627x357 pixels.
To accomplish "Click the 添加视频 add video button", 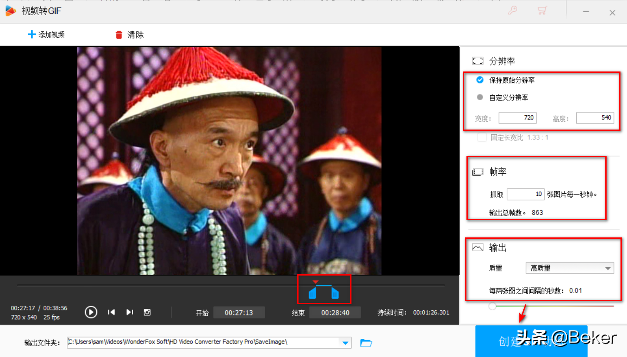I will (46, 35).
